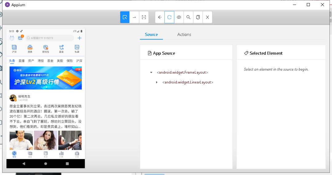
Task: Open the mail inbox icon with badge
Action: pos(20,38)
